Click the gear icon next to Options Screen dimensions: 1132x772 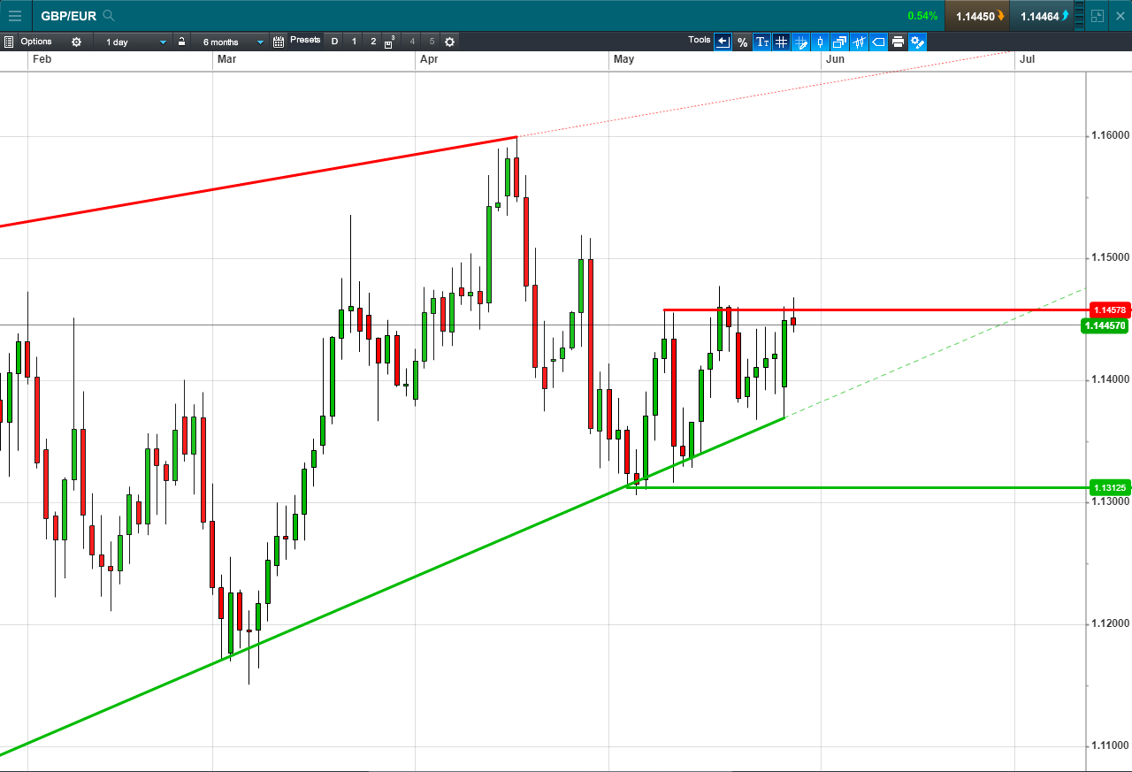pyautogui.click(x=76, y=42)
